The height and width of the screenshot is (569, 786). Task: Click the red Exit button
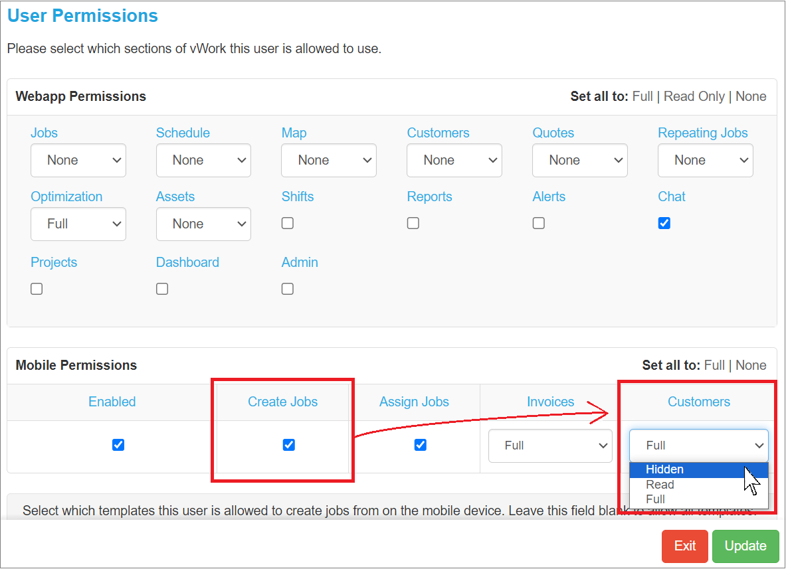coord(685,546)
